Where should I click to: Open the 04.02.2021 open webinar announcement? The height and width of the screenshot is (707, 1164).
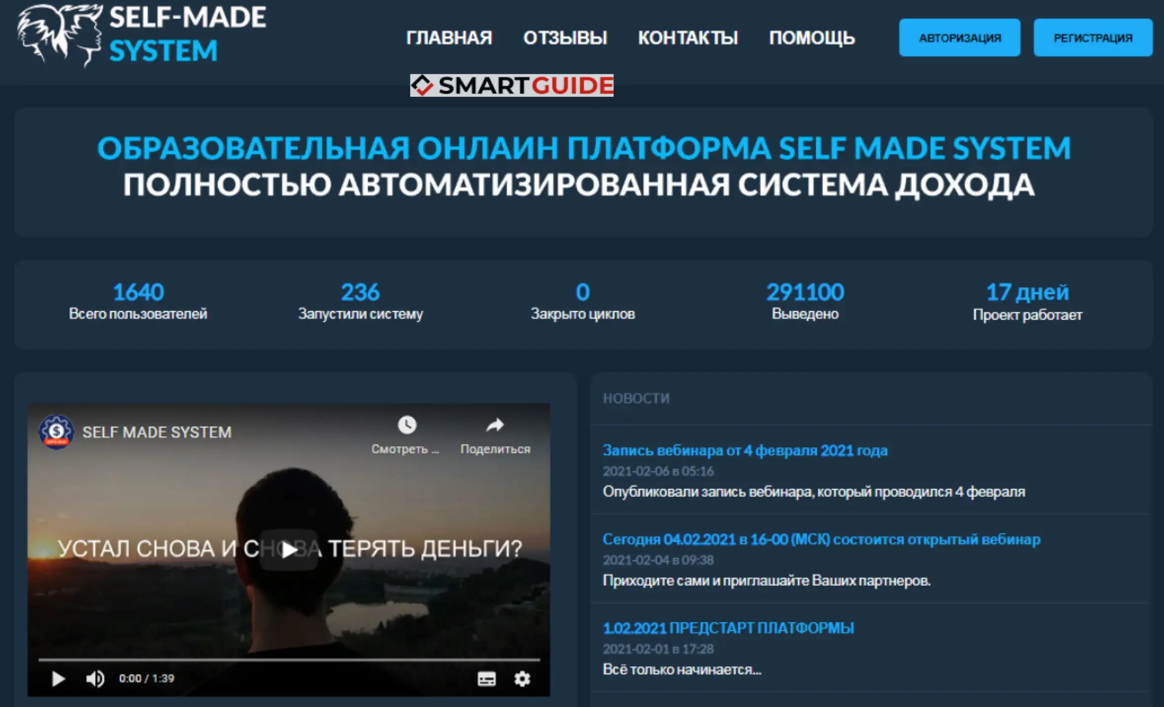(x=821, y=539)
